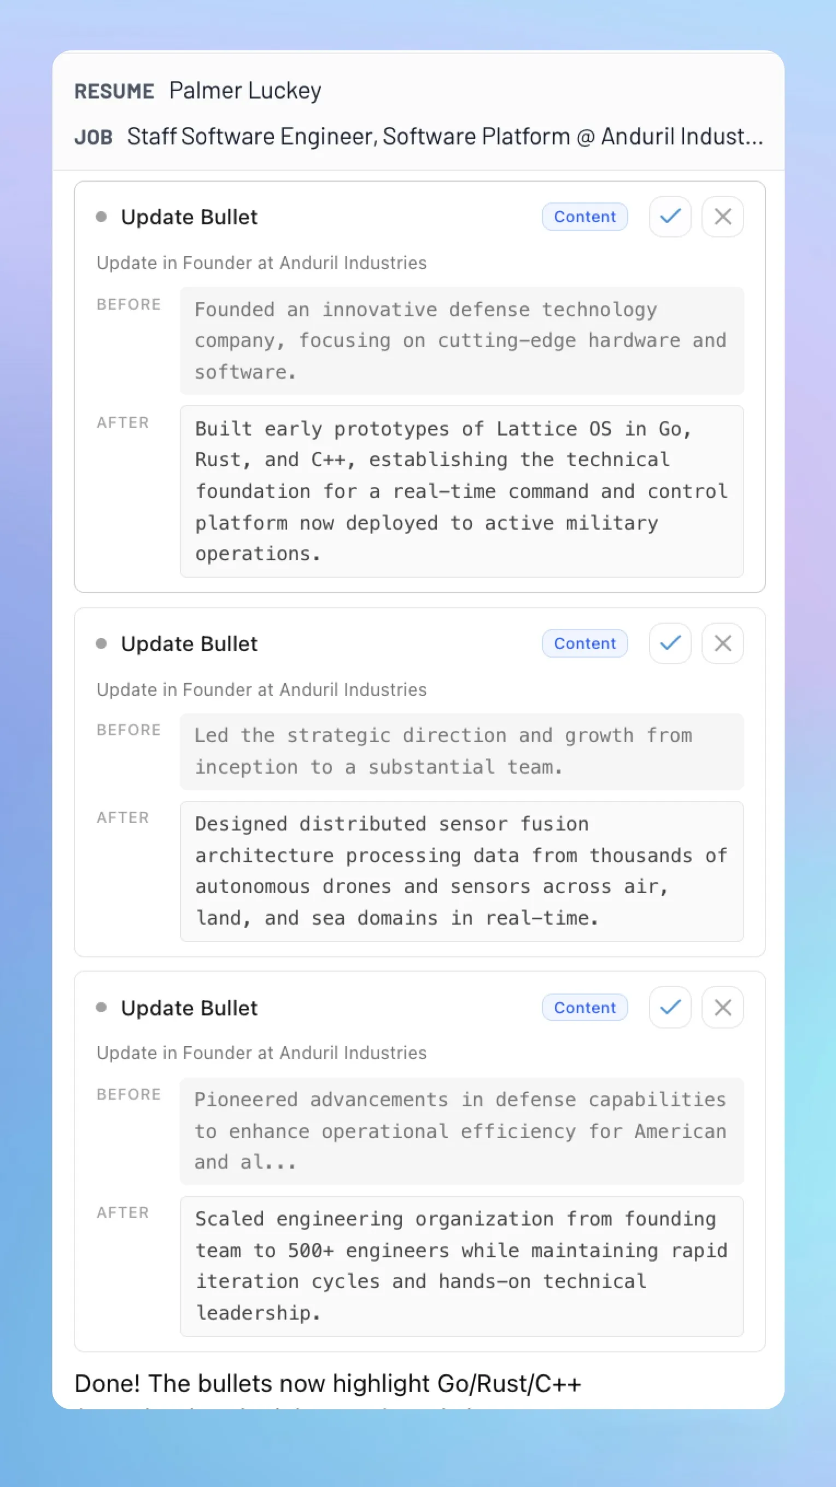The height and width of the screenshot is (1487, 836).
Task: Click the 'Designed distributed sensor fusion' after text
Action: point(461,871)
